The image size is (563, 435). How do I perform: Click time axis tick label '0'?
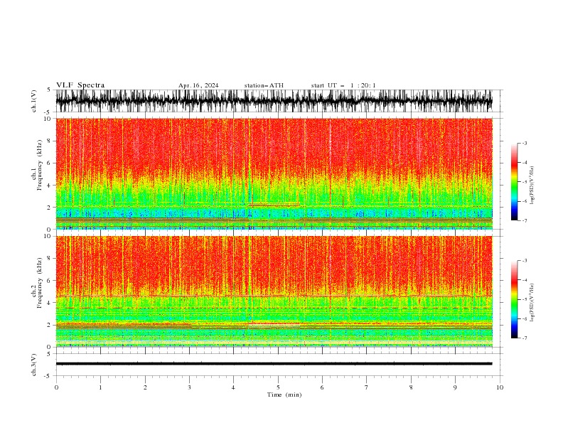click(x=56, y=387)
